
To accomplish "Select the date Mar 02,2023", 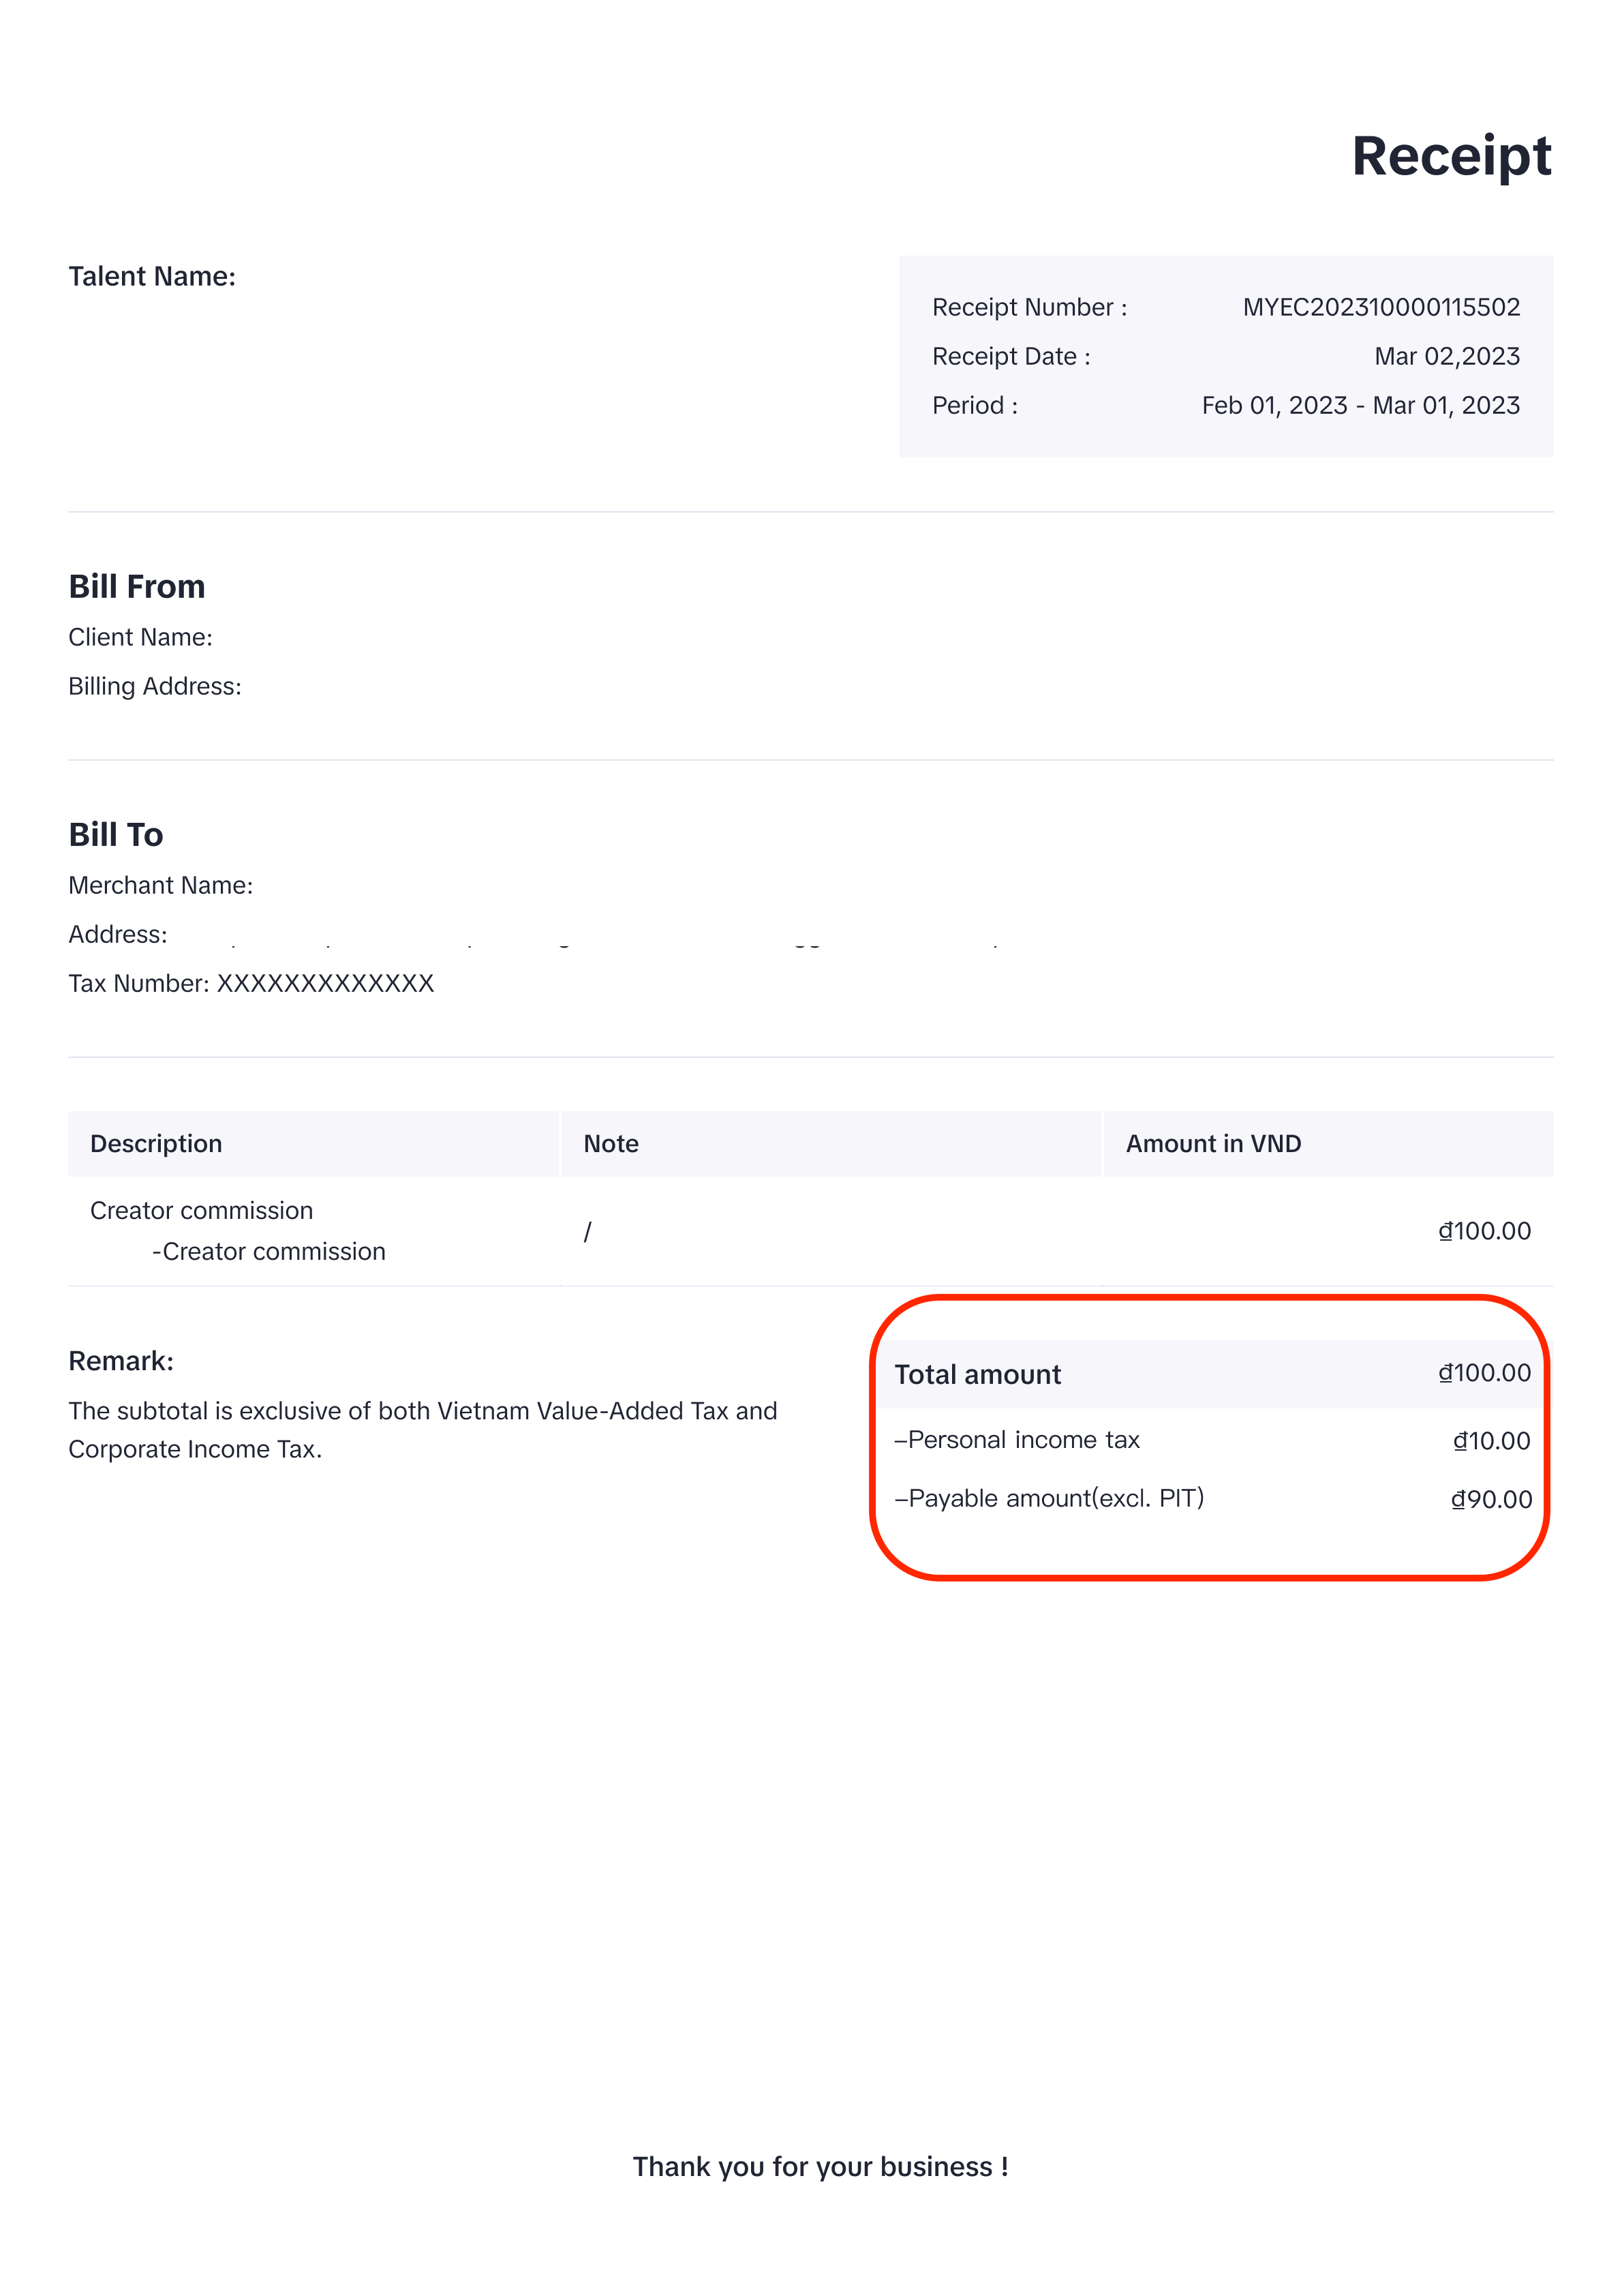I will point(1446,357).
